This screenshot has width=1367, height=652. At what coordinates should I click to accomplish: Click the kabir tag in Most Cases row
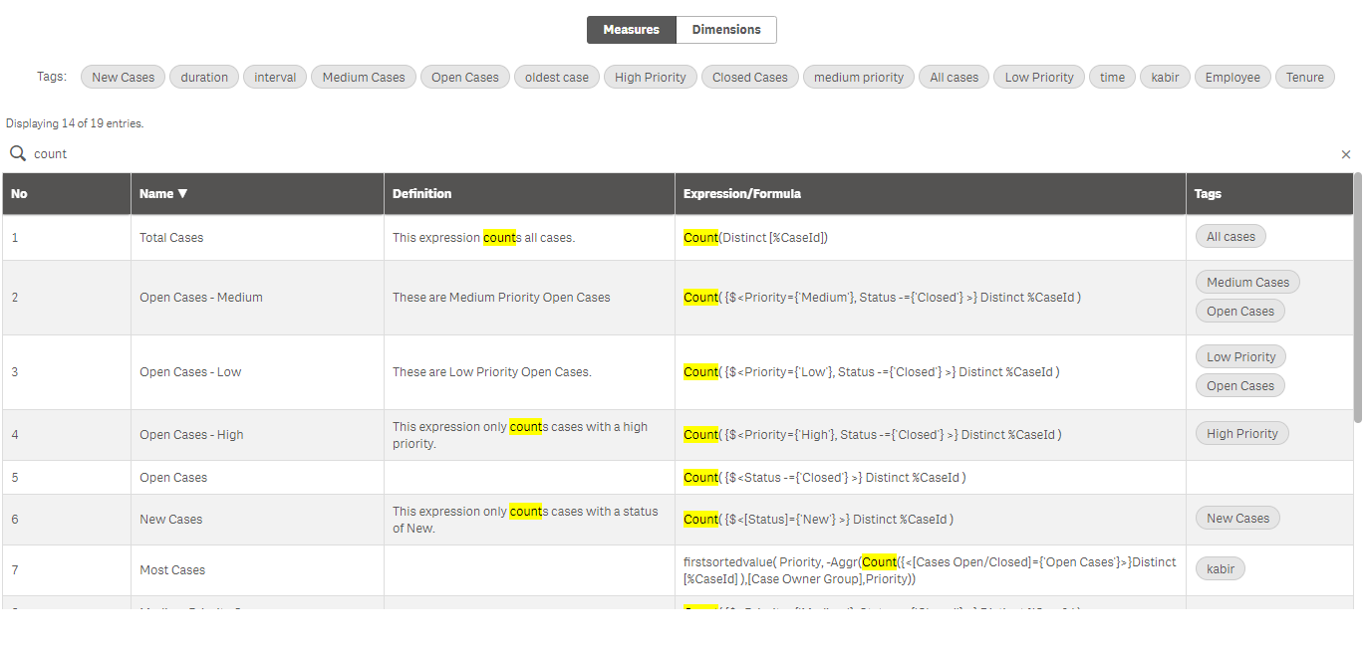pos(1221,569)
